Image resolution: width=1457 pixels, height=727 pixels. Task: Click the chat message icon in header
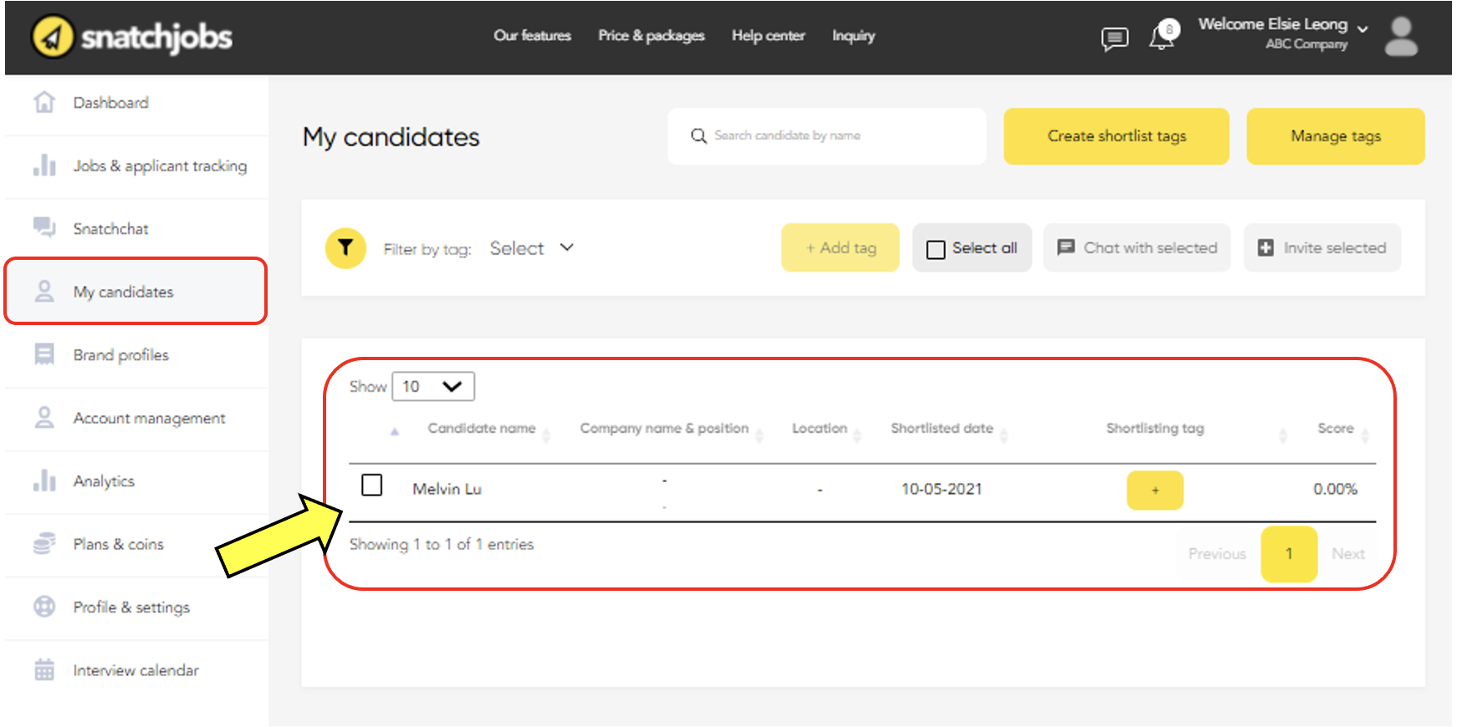click(1114, 38)
